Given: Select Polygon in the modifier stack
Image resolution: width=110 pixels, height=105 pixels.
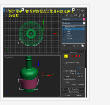Looking at the screenshot, I should click(69, 36).
